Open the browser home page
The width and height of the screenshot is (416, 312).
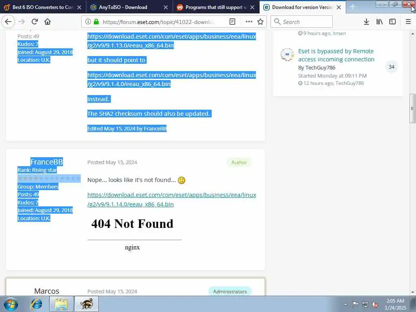tap(48, 22)
